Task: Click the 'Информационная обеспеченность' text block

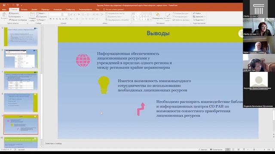Action: click(x=134, y=60)
